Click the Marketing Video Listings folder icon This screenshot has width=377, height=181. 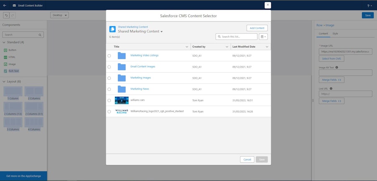click(x=122, y=56)
